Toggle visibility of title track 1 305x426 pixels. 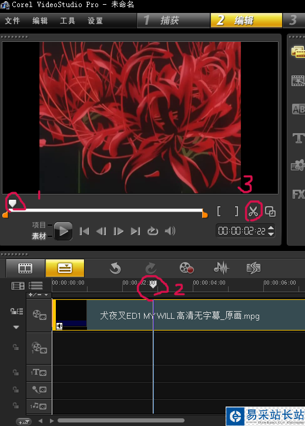(39, 372)
